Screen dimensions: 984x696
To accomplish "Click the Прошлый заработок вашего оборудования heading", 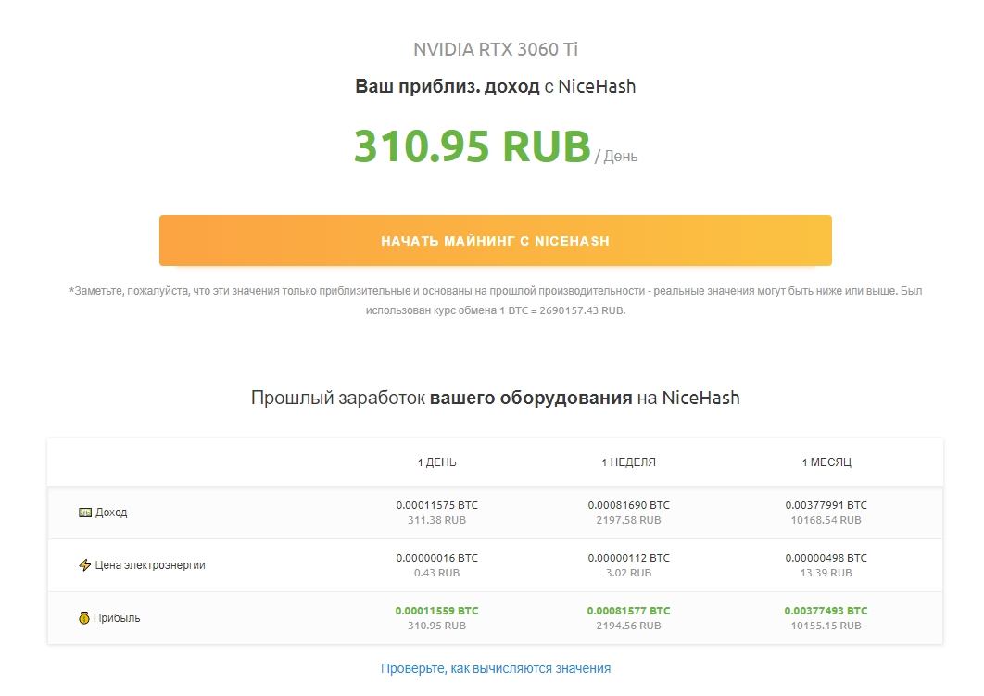I will pos(495,398).
